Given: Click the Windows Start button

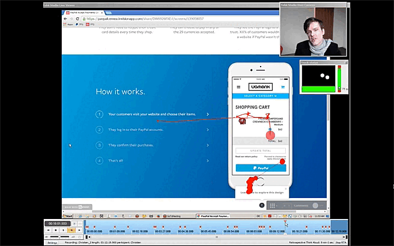Looking at the screenshot, I should (68, 216).
